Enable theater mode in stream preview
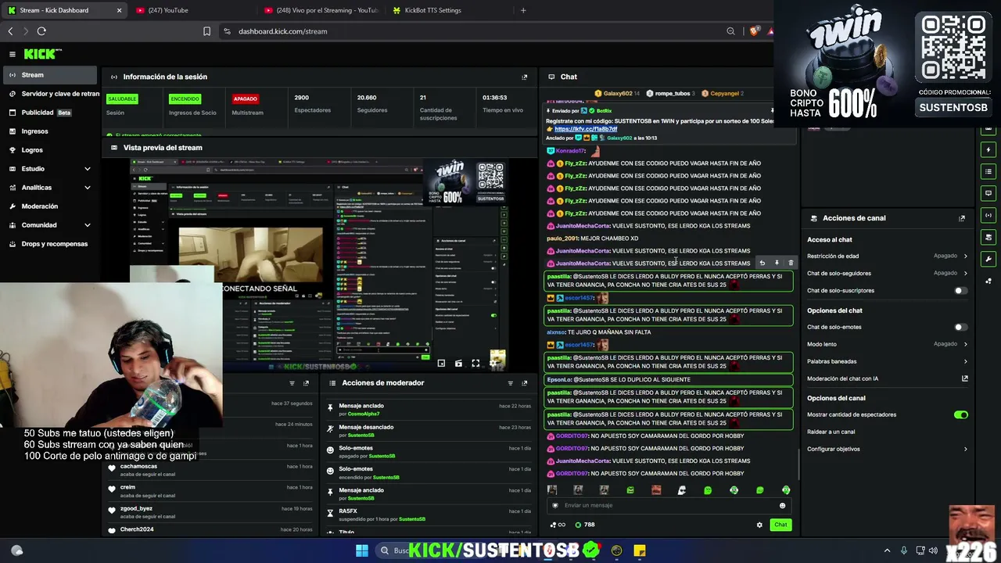This screenshot has width=1001, height=563. click(x=458, y=364)
